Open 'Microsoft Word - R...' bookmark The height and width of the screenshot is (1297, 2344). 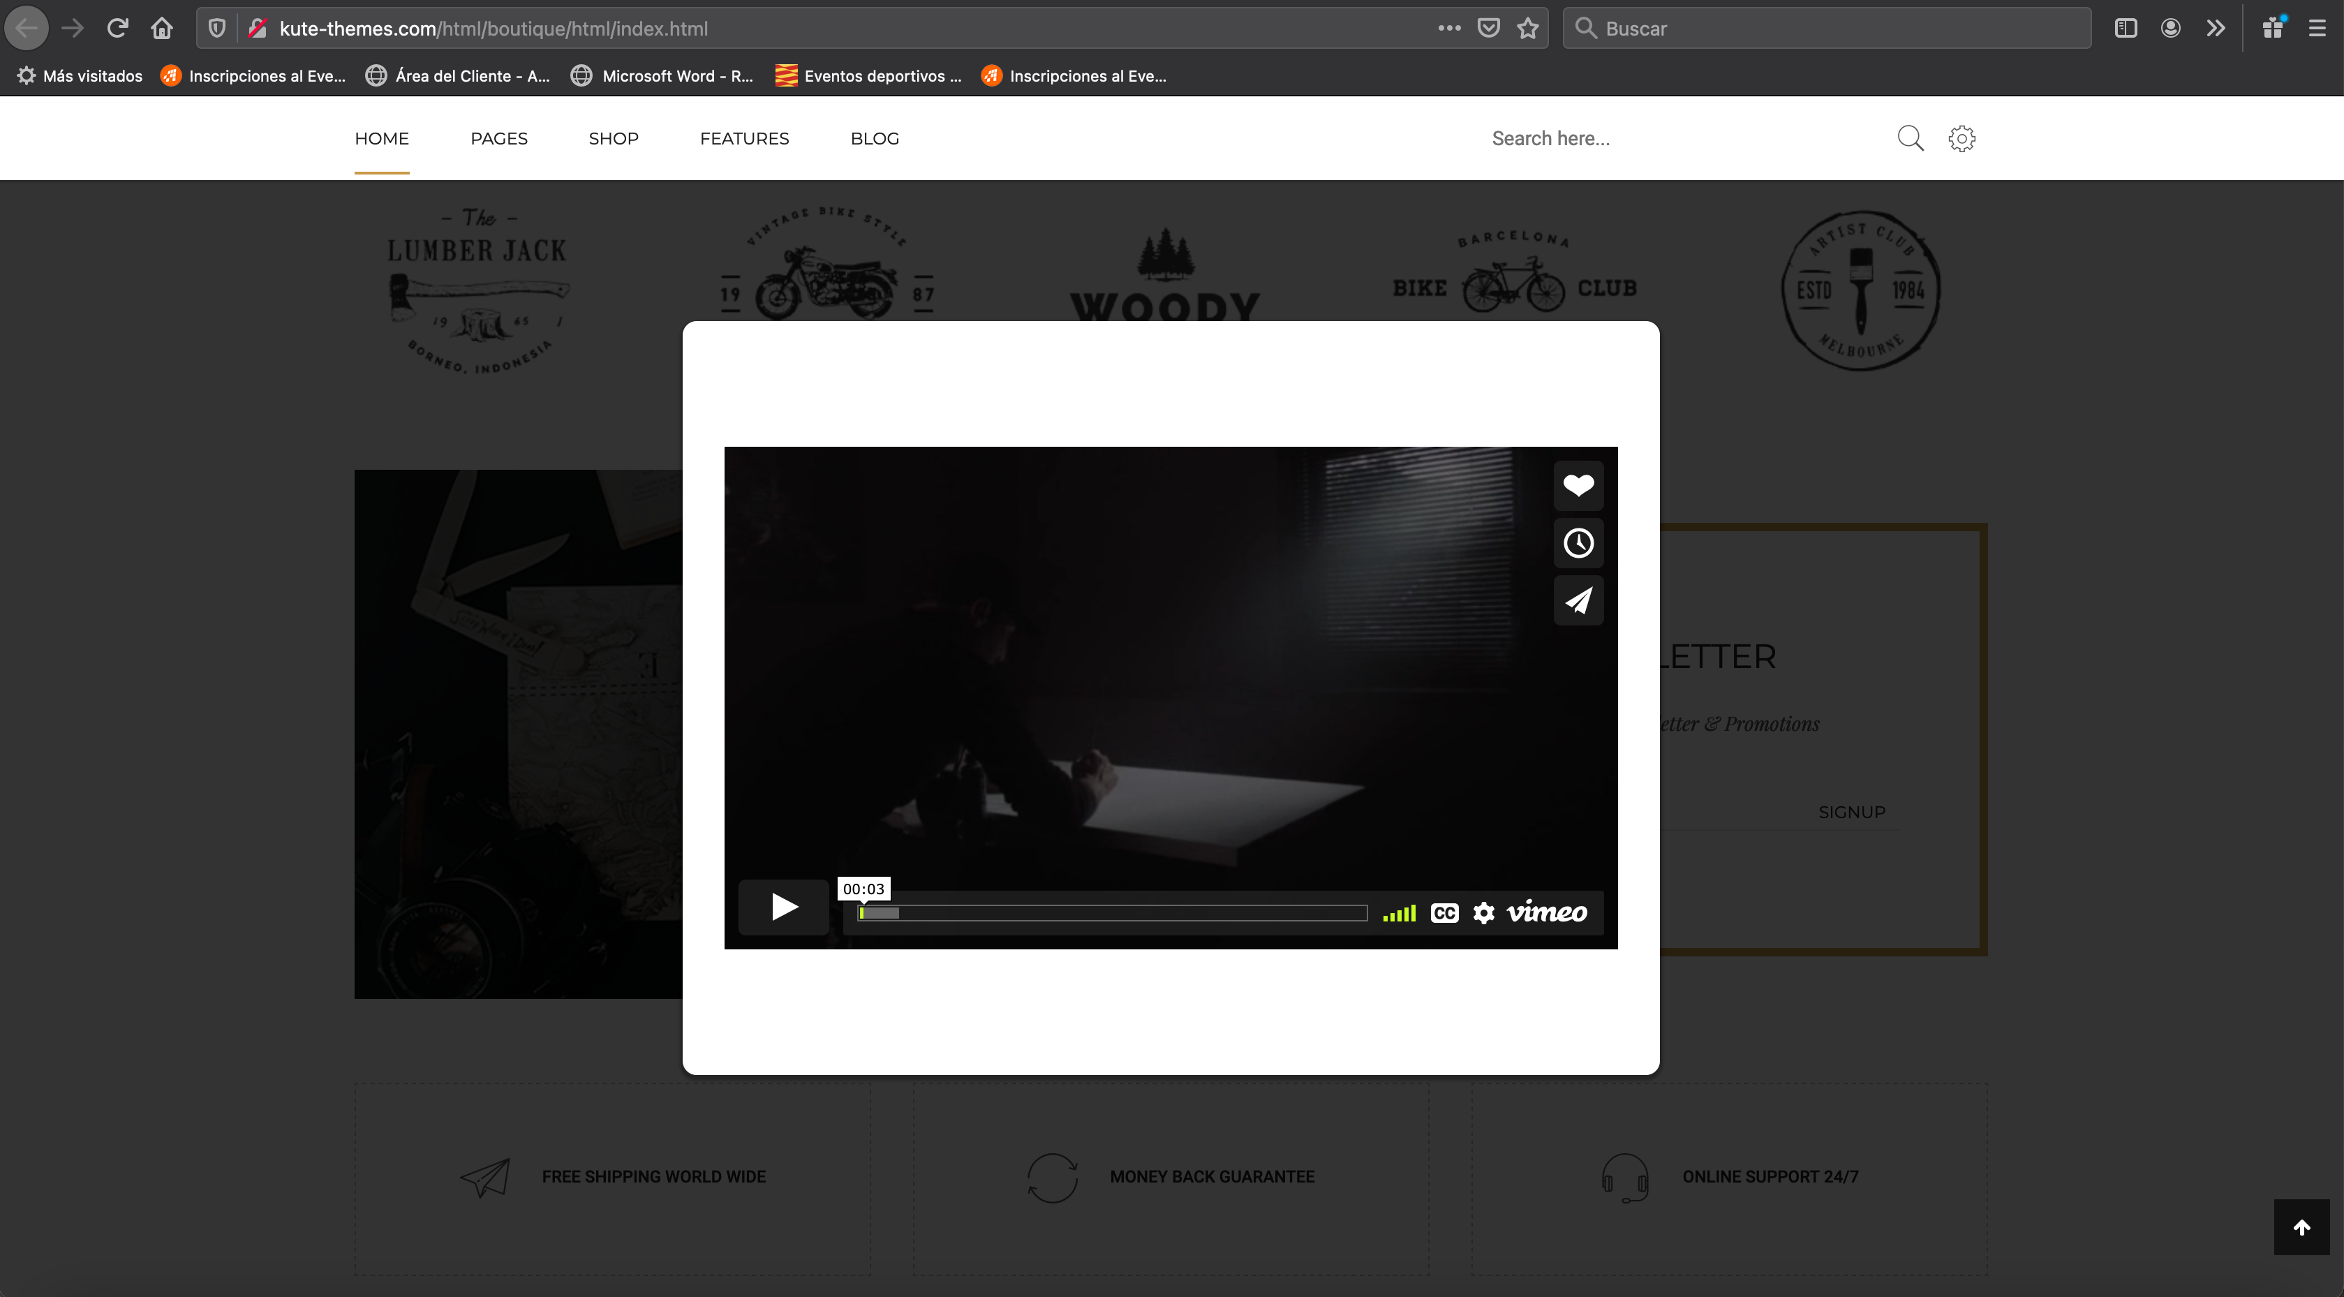662,75
